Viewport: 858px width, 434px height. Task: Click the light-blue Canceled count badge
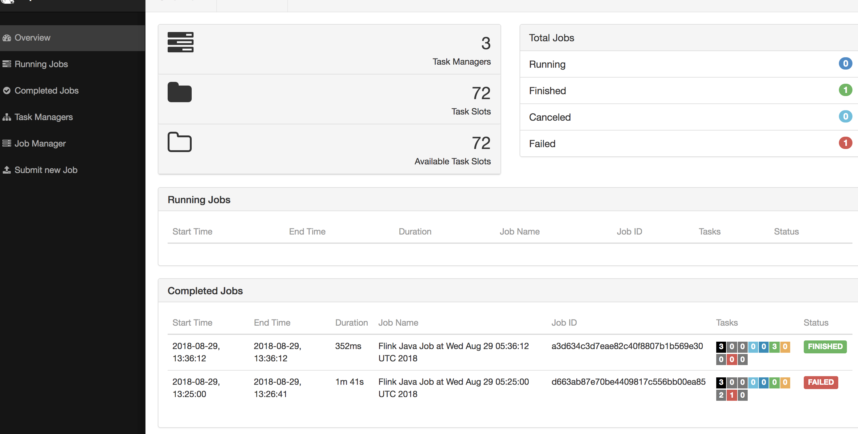pyautogui.click(x=845, y=116)
